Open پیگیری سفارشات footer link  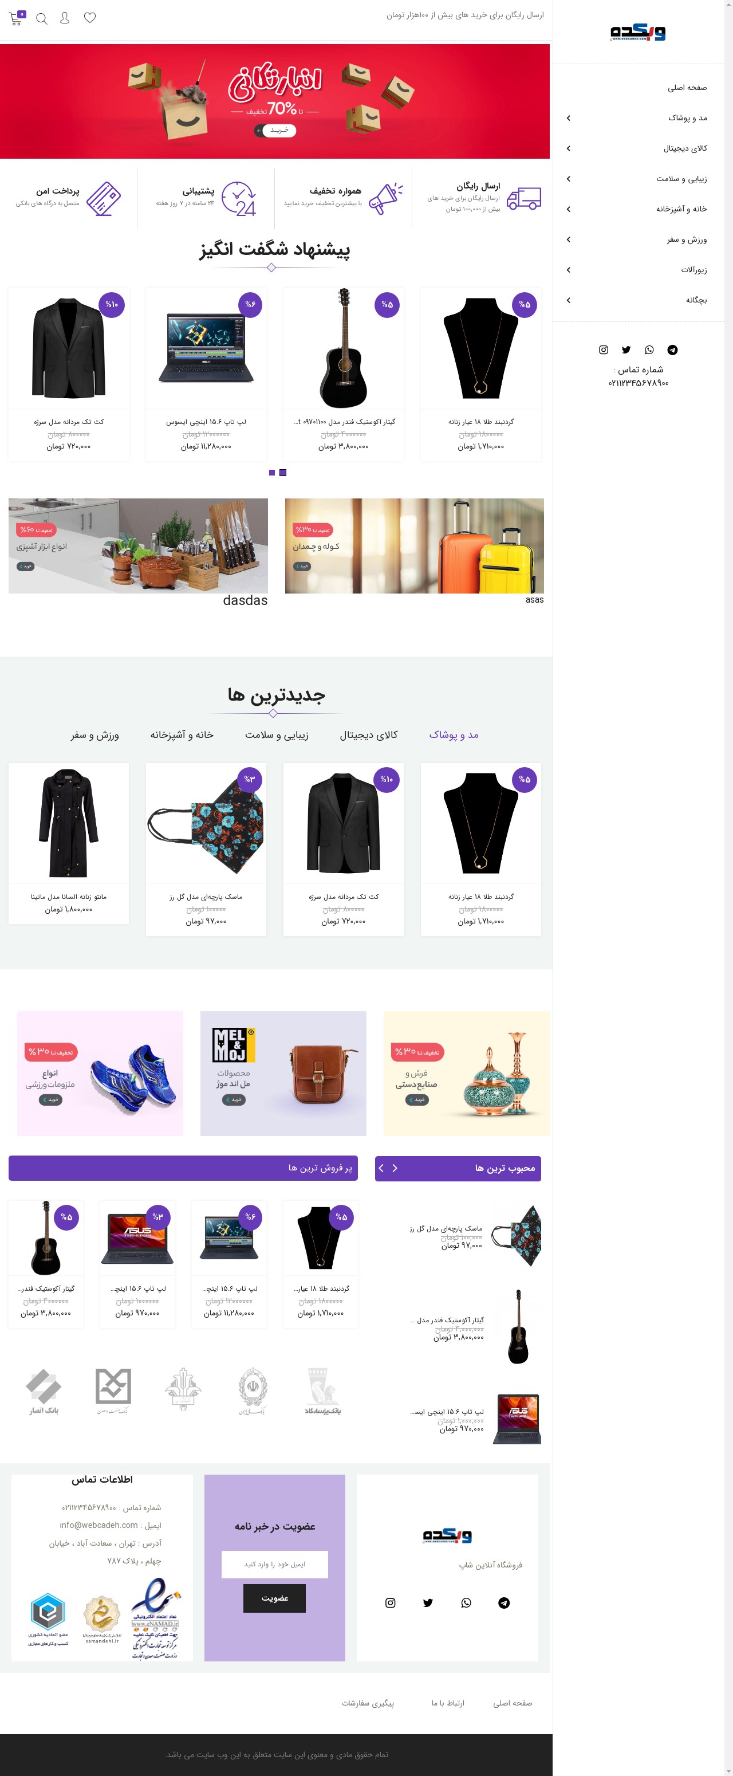[x=368, y=1703]
